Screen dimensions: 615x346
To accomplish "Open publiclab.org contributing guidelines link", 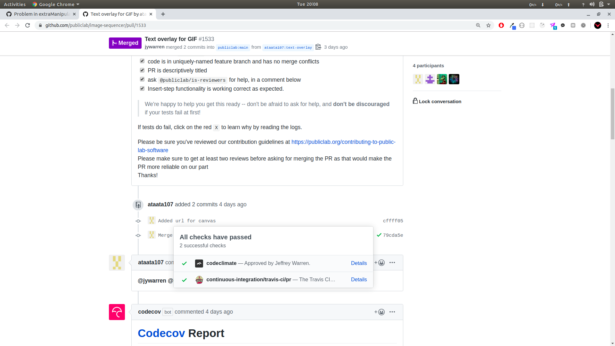I will pos(343,142).
